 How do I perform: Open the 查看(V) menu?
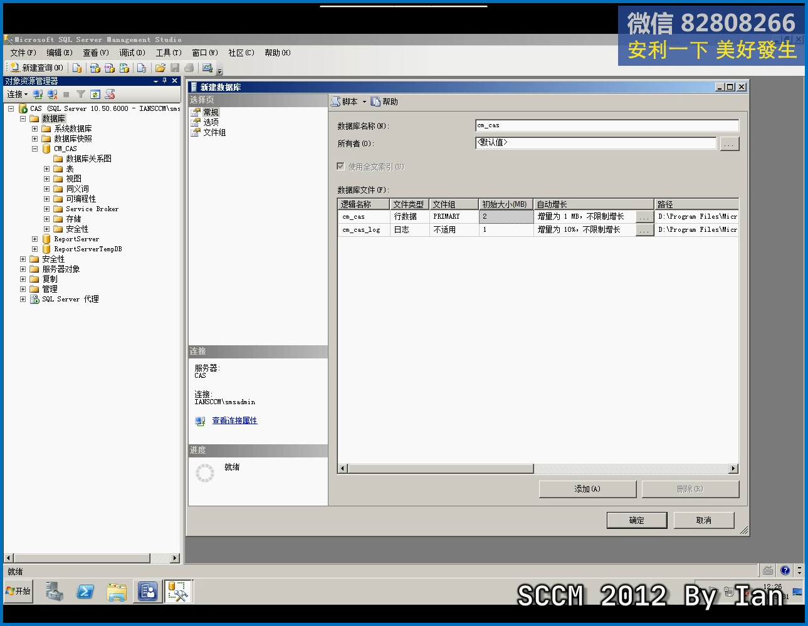click(96, 53)
